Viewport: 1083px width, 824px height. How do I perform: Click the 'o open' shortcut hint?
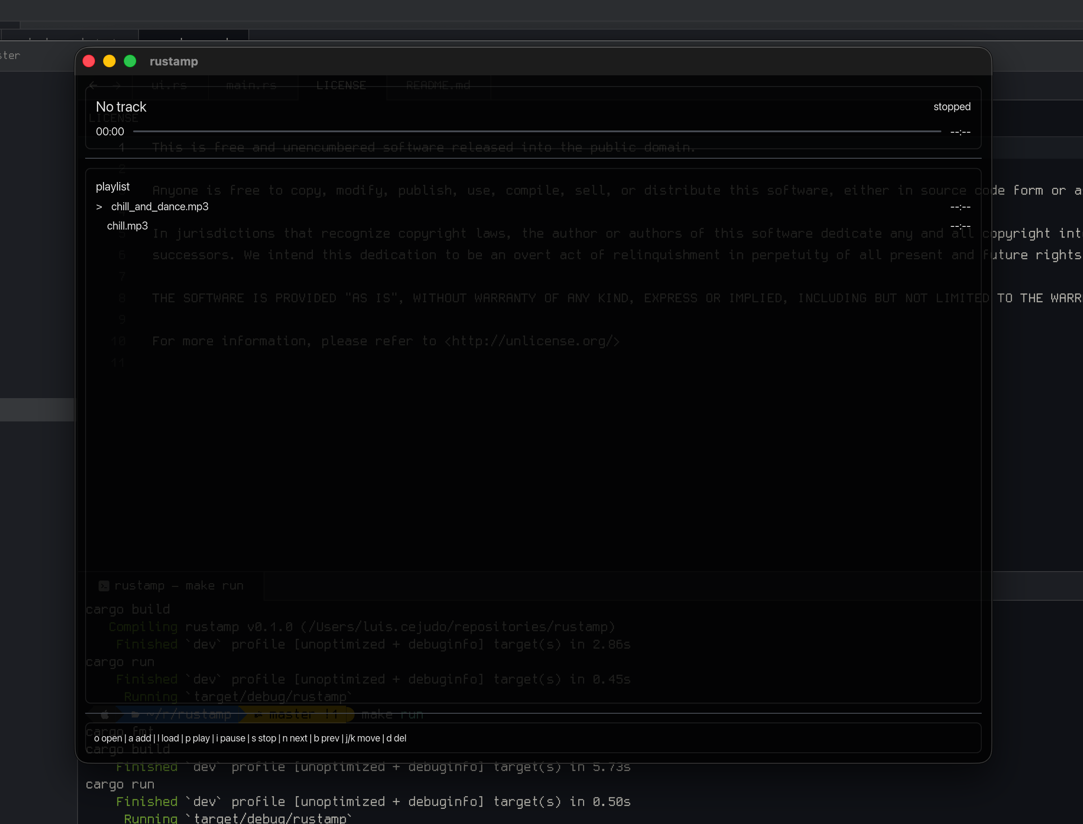click(108, 738)
